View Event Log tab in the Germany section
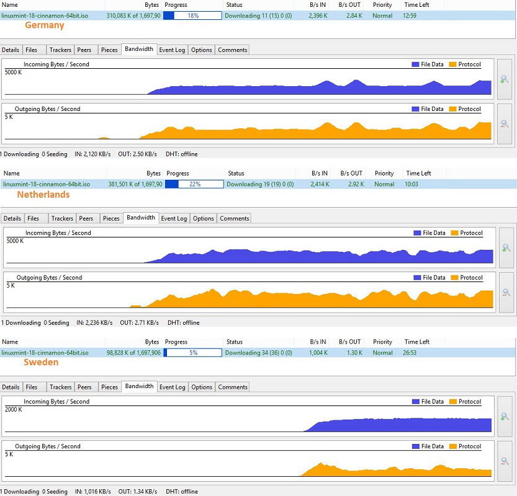Screen dimensions: 517x496 (172, 50)
